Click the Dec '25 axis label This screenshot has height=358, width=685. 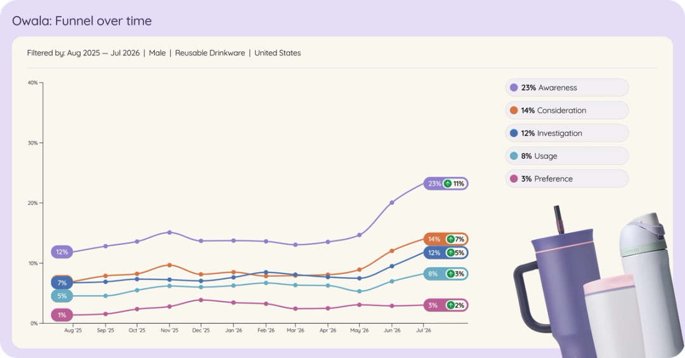201,331
